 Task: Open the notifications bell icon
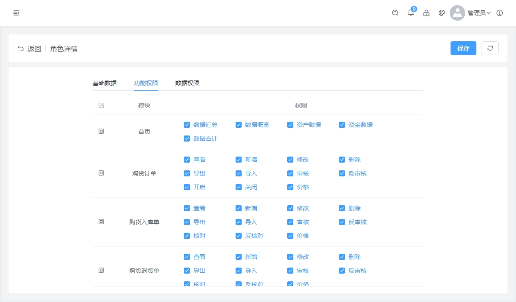click(x=411, y=13)
